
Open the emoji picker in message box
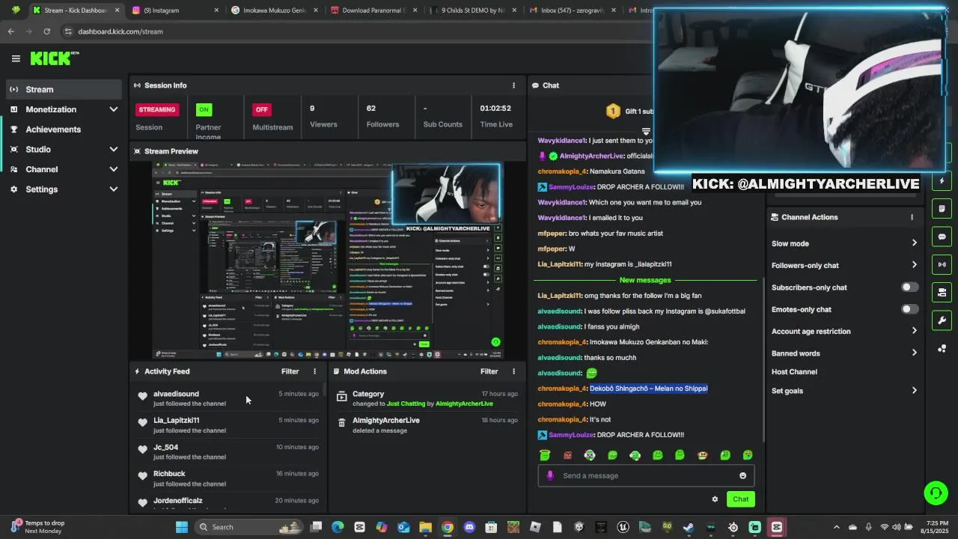tap(742, 475)
